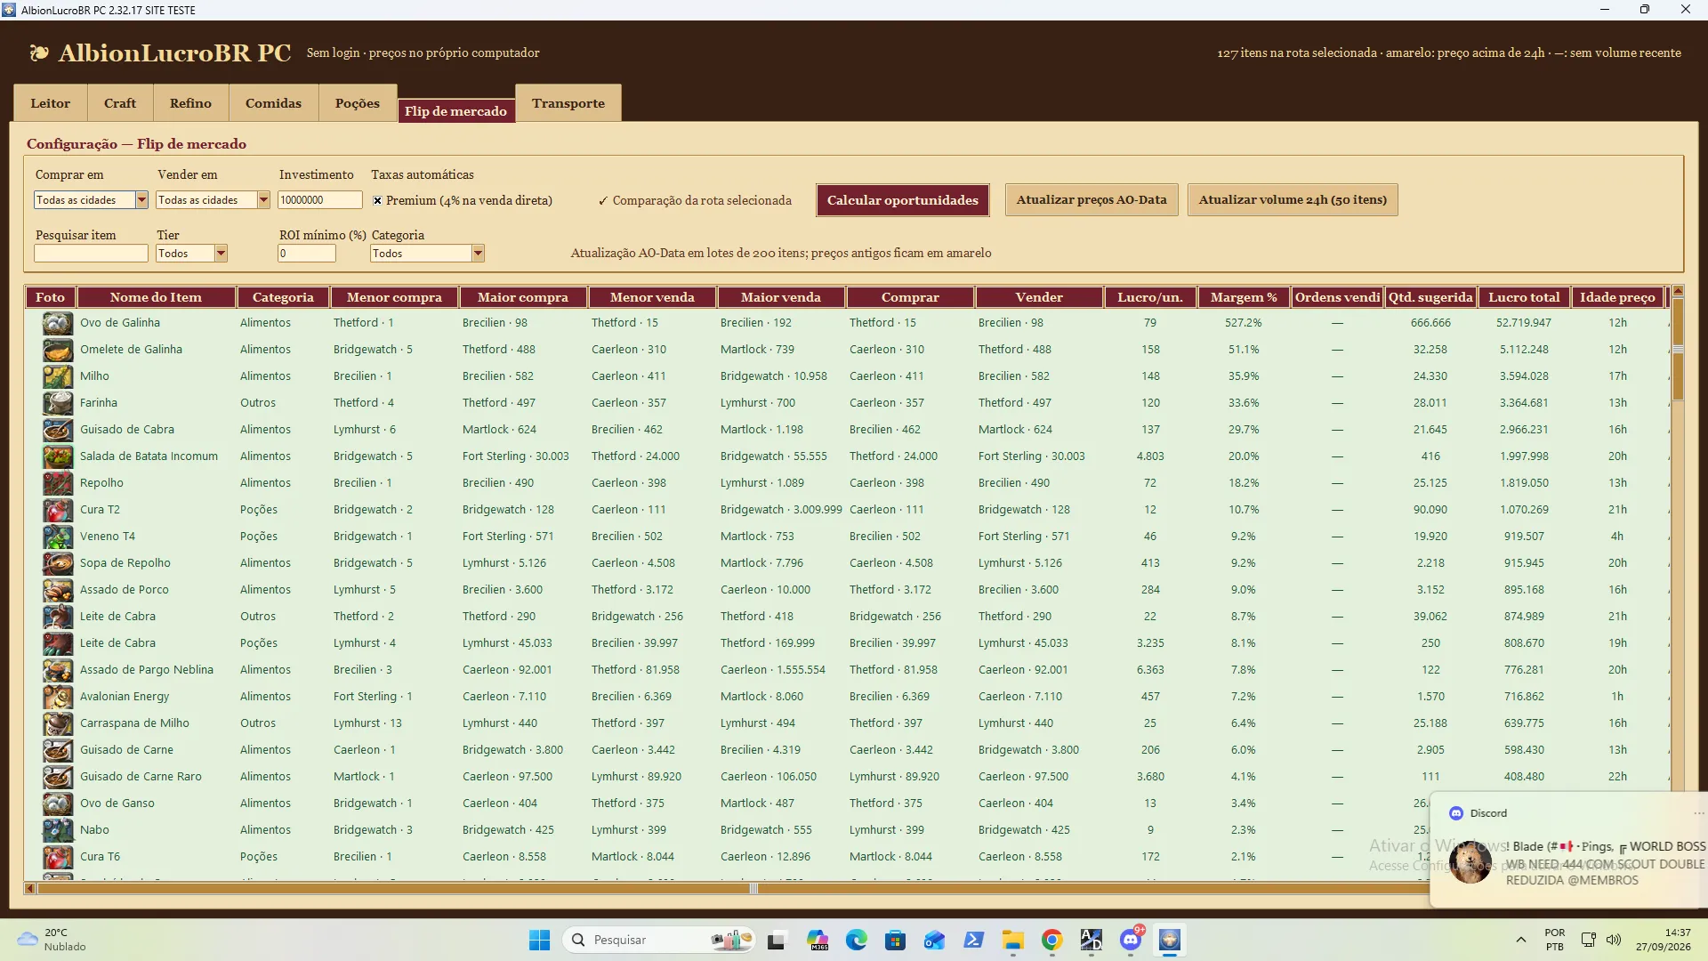Click the Nabo item icon
This screenshot has width=1708, height=961.
(58, 830)
